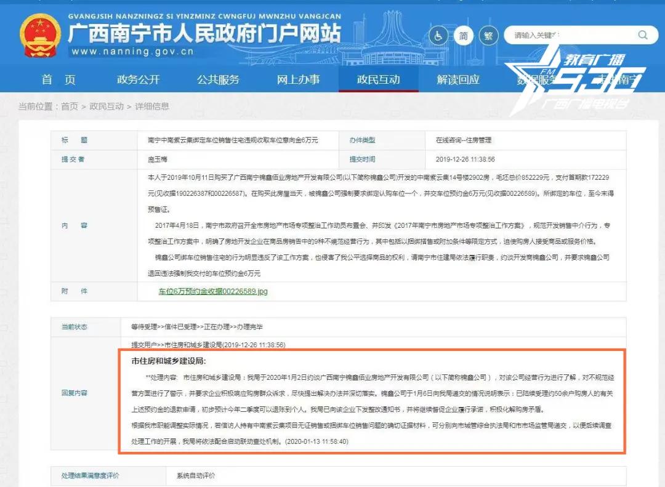This screenshot has width=665, height=487.
Task: Click the search magnifier icon
Action: coord(642,35)
